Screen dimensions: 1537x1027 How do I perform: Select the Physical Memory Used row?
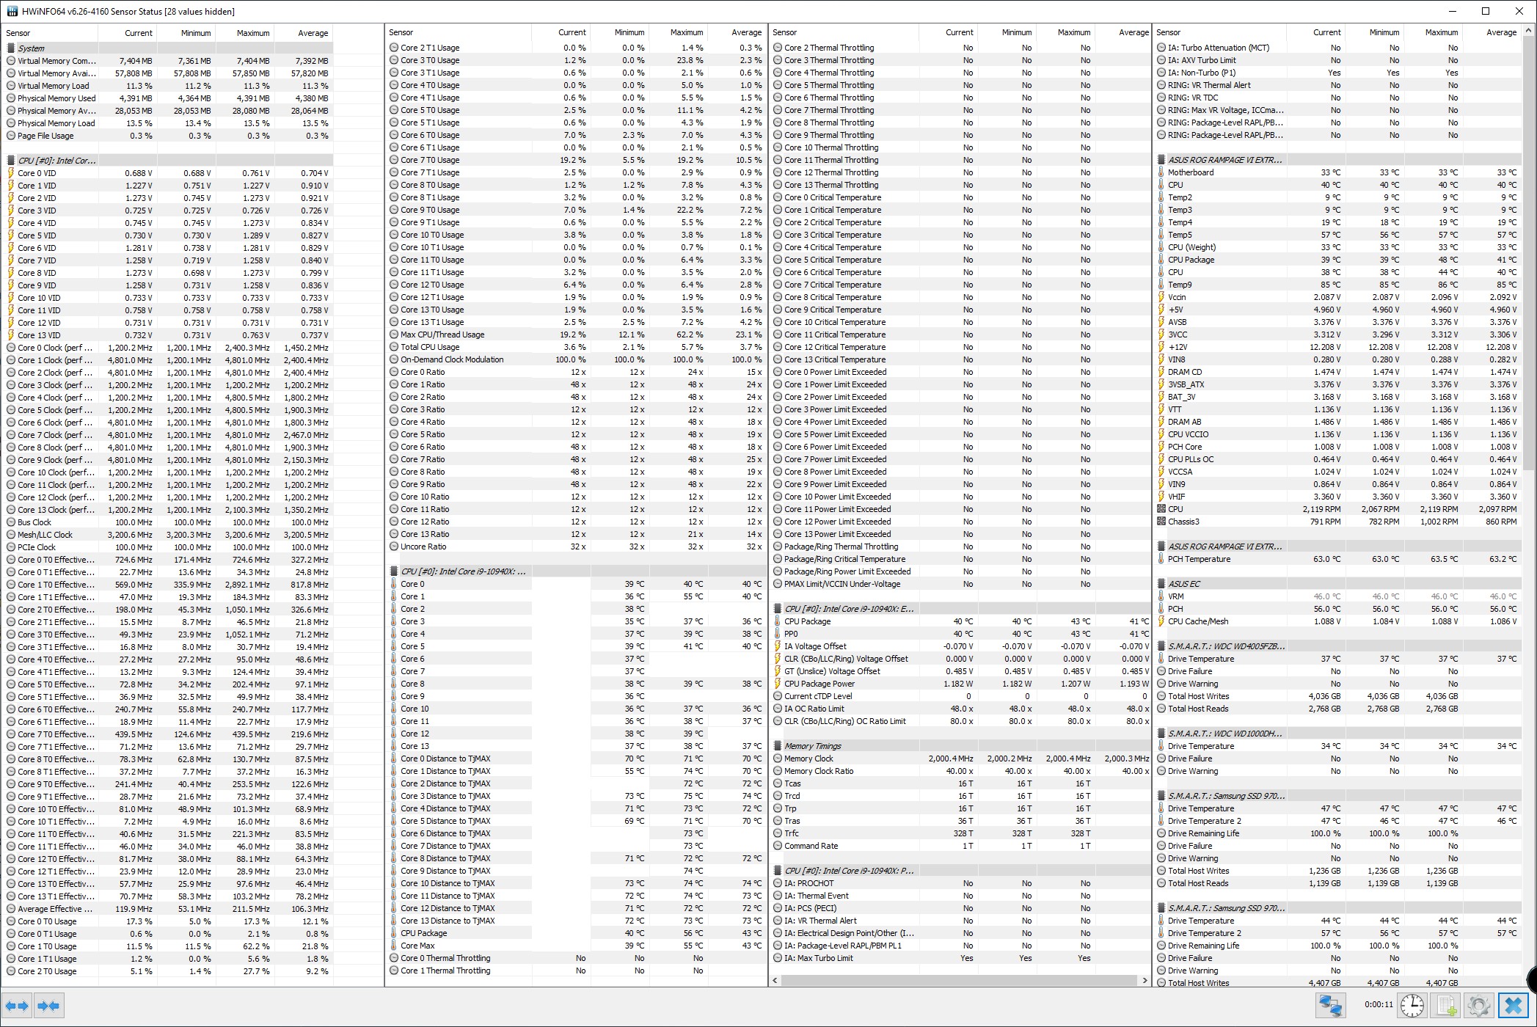click(x=56, y=98)
